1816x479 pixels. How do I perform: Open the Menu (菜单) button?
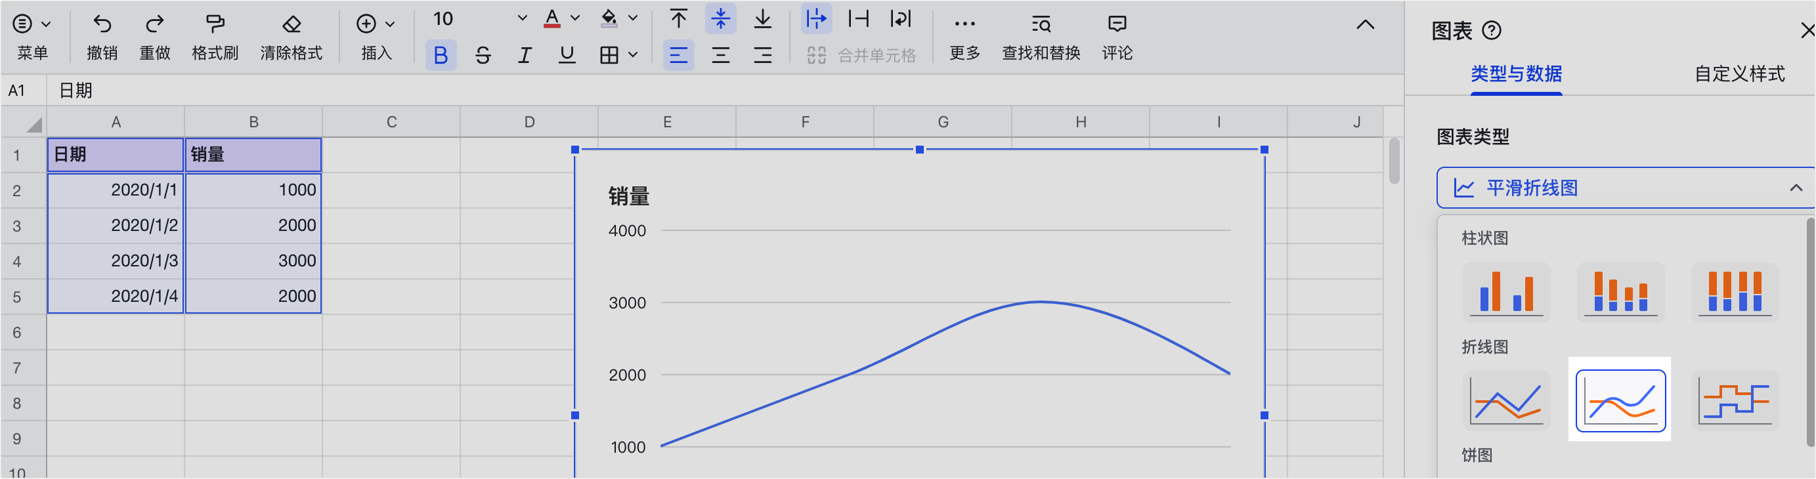point(32,26)
